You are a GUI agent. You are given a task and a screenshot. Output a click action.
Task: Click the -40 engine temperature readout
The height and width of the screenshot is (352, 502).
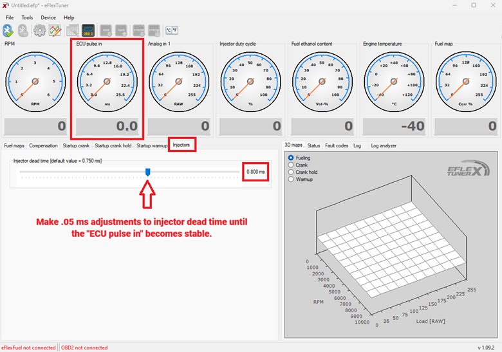coord(394,126)
